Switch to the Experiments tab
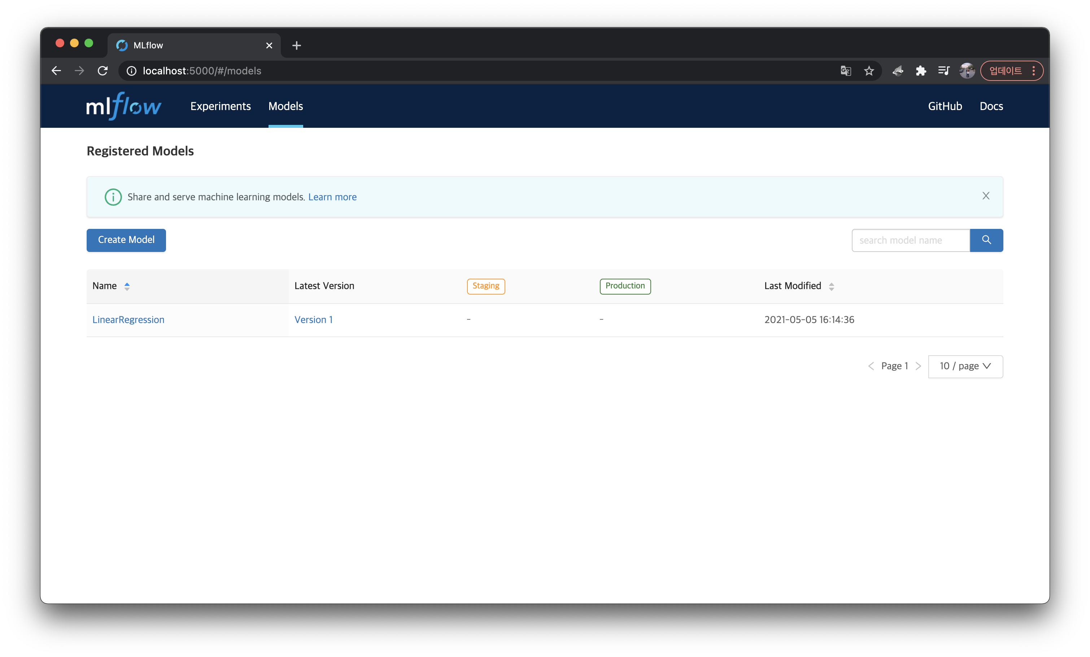1090x657 pixels. (220, 106)
